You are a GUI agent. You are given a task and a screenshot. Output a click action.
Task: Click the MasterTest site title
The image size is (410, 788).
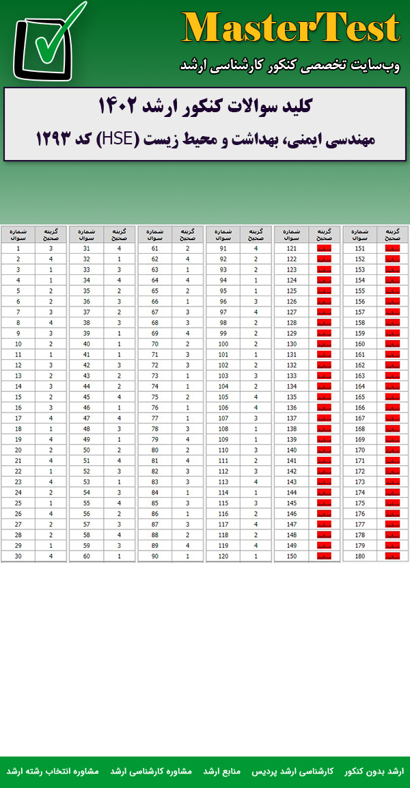290,29
